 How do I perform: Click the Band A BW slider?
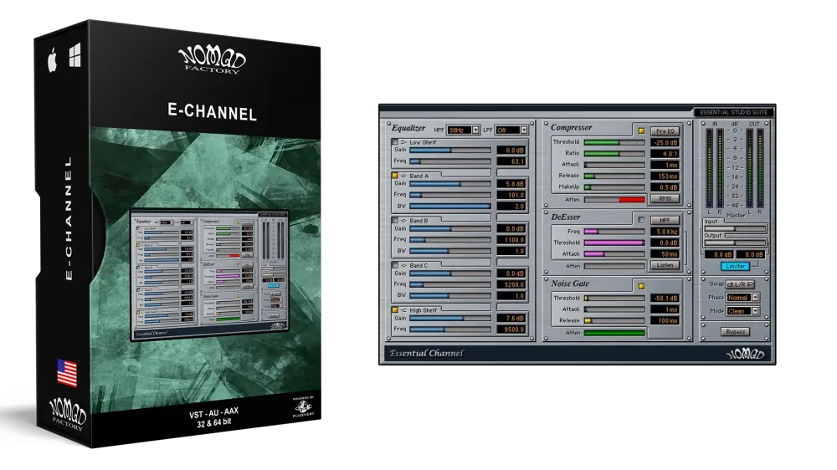(x=450, y=206)
